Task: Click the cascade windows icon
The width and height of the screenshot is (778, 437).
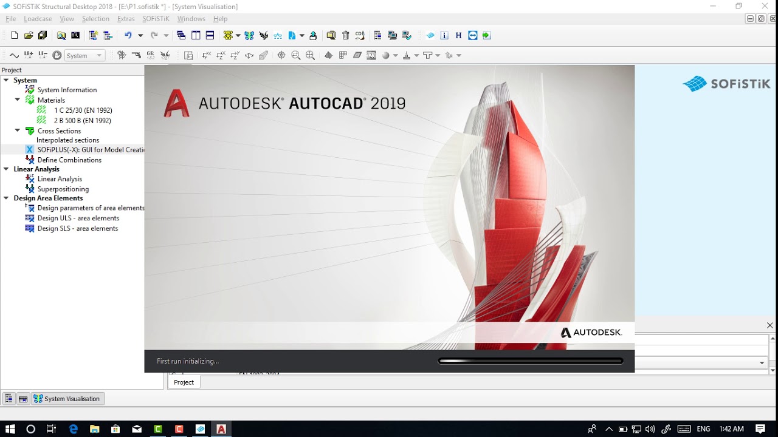Action: 181,35
